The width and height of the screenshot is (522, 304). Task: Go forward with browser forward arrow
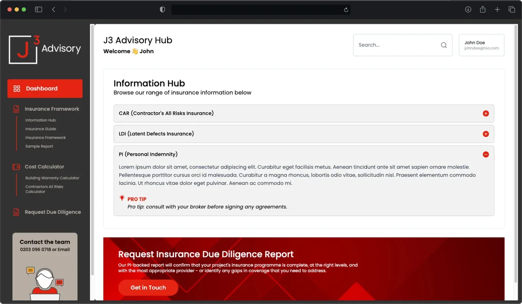coord(65,10)
